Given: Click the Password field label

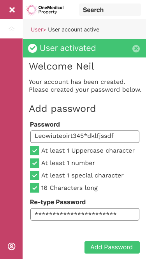Looking at the screenshot, I should click(45, 124).
